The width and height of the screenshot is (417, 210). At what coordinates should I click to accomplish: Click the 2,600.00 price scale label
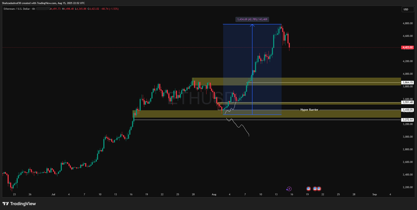tap(408, 162)
